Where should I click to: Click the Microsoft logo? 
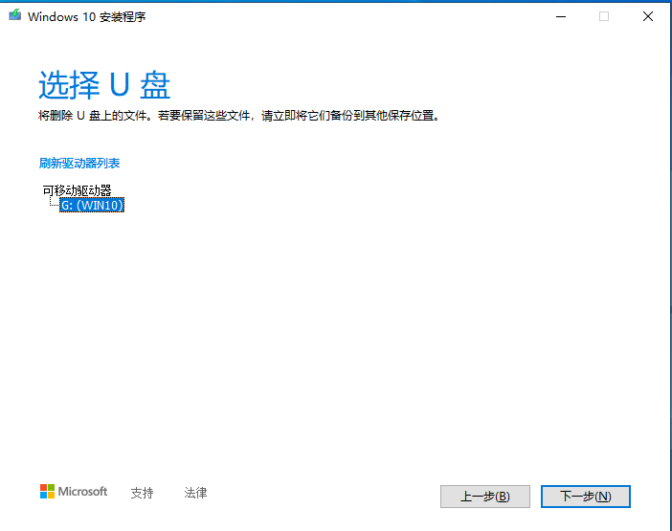(x=74, y=491)
